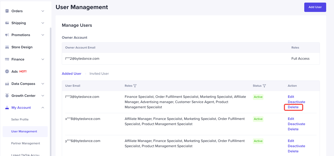Click the Finance card icon
Viewport: 334px width, 156px height.
coord(7,59)
